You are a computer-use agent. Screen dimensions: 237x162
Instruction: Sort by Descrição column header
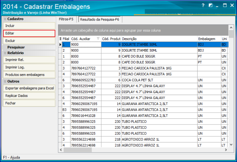[159, 39]
